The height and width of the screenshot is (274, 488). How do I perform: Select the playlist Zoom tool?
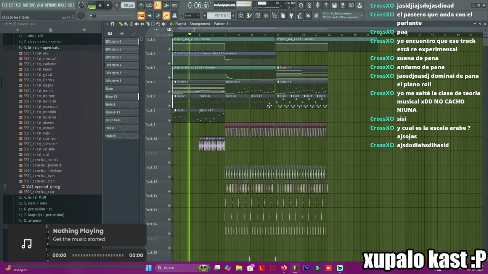158,24
